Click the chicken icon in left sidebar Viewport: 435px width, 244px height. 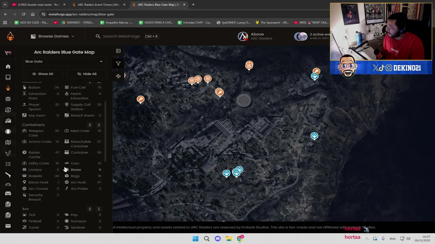coord(8,153)
